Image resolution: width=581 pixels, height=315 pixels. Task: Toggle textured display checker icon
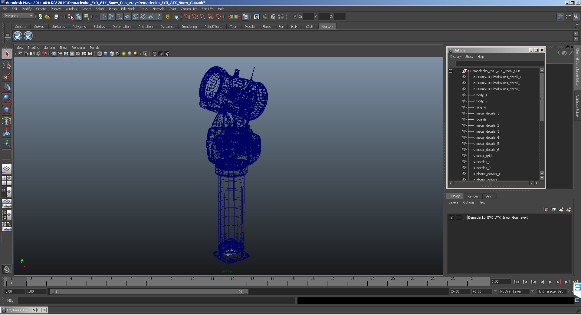118,54
